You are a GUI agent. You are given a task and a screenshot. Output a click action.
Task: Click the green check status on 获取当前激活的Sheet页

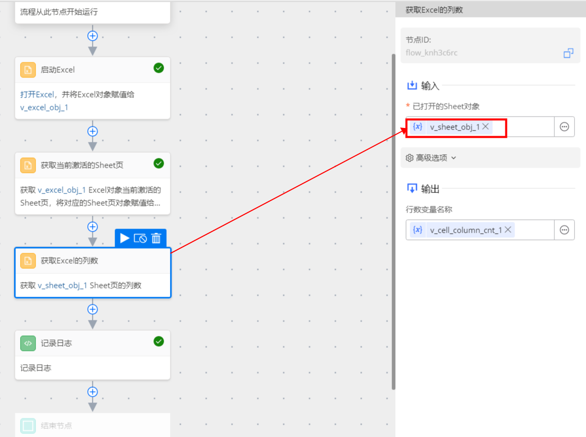159,164
